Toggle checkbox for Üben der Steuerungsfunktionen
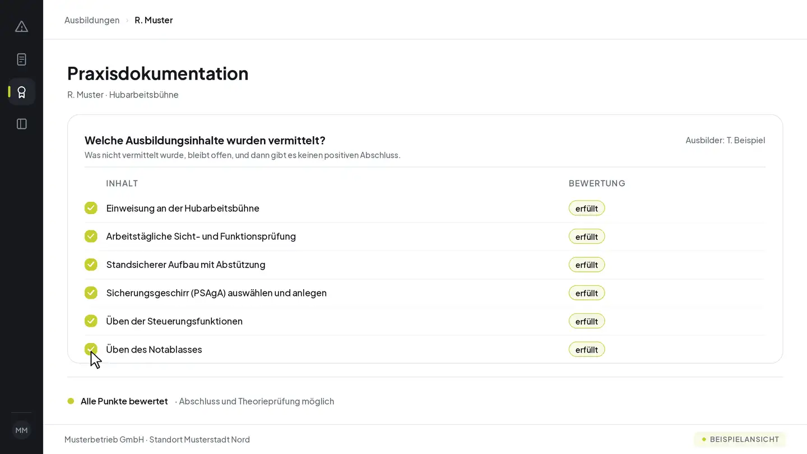The image size is (807, 454). [x=91, y=321]
